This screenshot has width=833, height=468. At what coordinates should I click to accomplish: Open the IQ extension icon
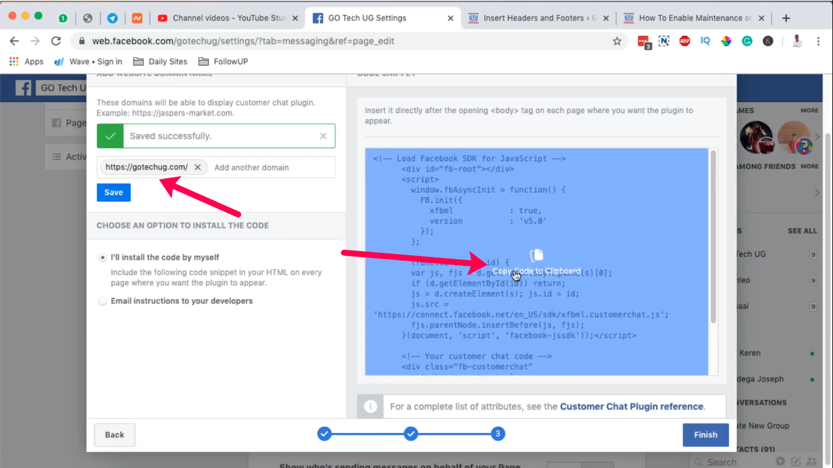[706, 41]
